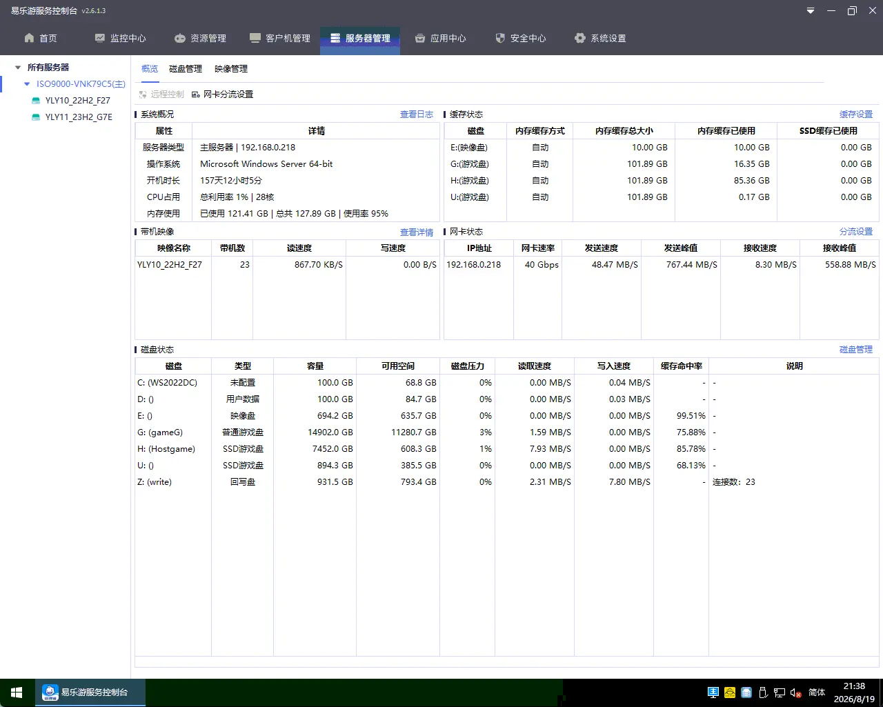This screenshot has width=883, height=707.
Task: Click the E:(映像盘) cache row
Action: click(x=661, y=148)
